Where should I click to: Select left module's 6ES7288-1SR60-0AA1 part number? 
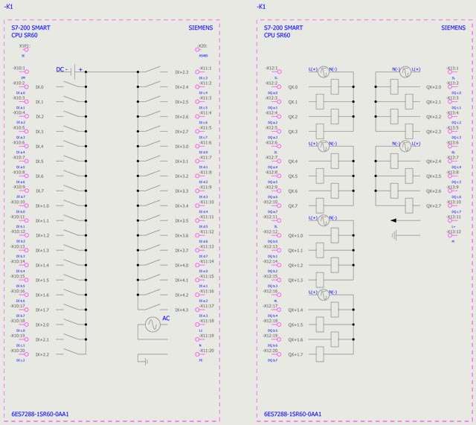(40, 414)
